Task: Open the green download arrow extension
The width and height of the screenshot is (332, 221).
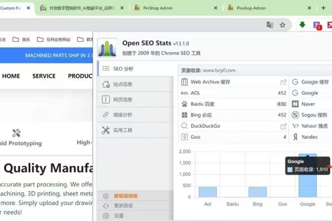Action: pos(302,25)
